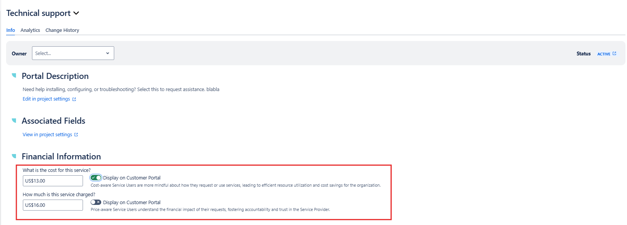
Task: Click the Edit in project settings link
Action: coord(46,99)
